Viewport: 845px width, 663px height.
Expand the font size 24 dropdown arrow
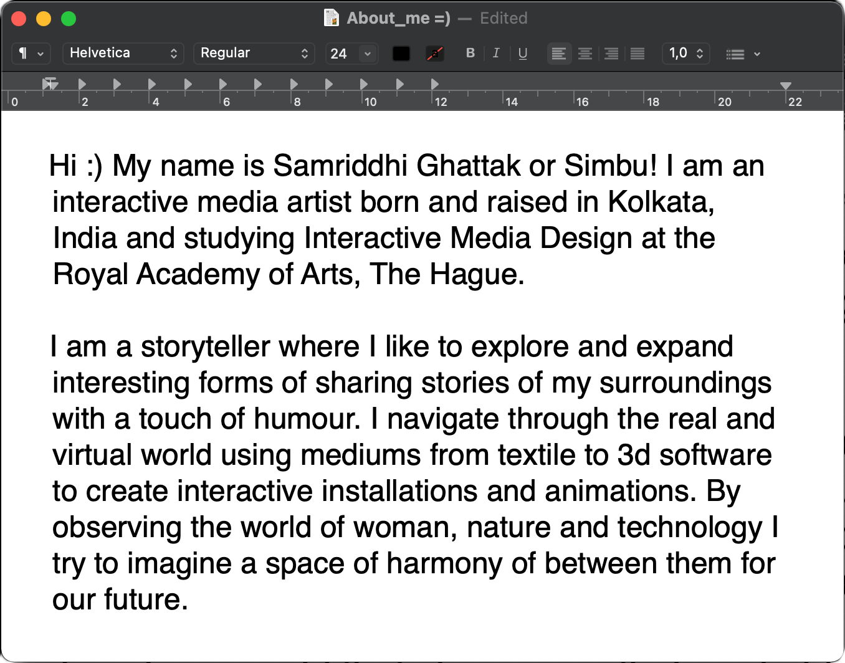(x=368, y=54)
